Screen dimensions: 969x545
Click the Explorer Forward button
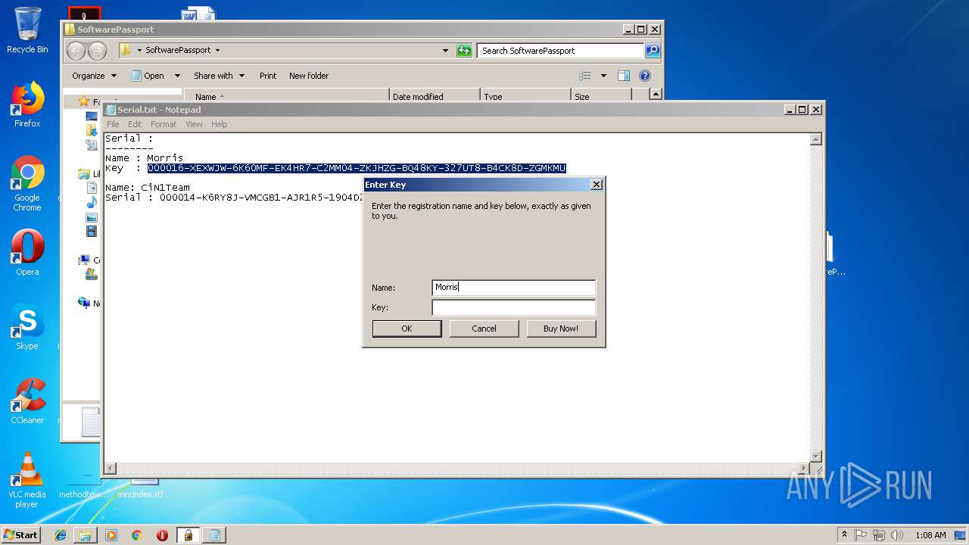pyautogui.click(x=98, y=51)
